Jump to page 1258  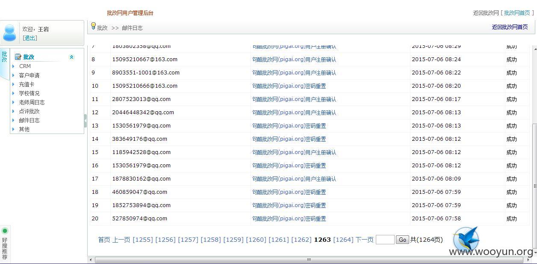[x=211, y=240]
